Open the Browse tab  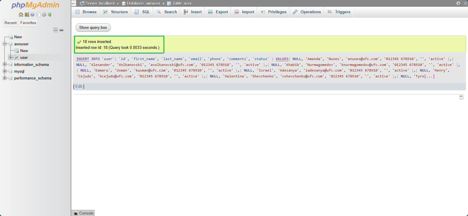click(86, 12)
